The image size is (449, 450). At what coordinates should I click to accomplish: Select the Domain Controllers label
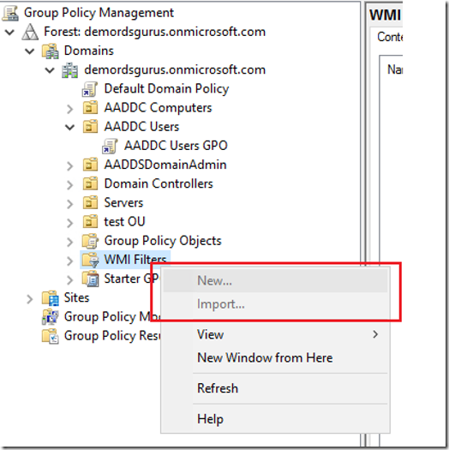[159, 183]
